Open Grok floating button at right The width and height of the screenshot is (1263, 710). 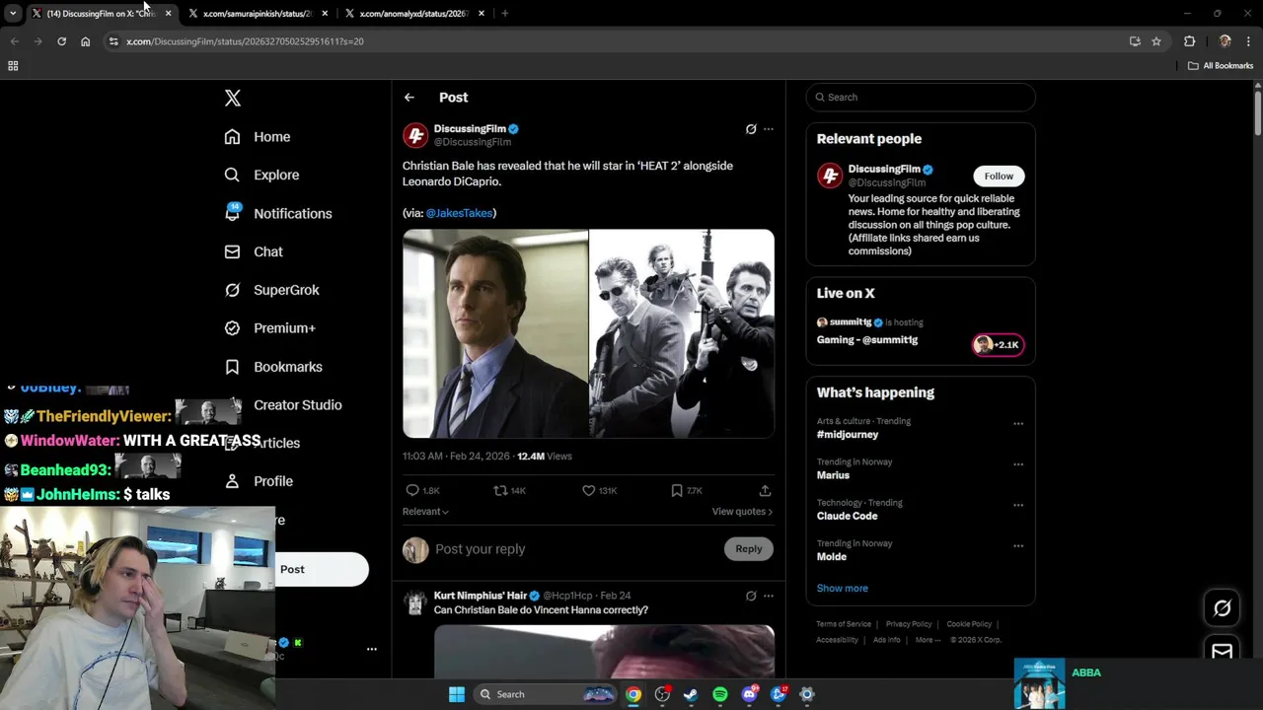(1222, 608)
